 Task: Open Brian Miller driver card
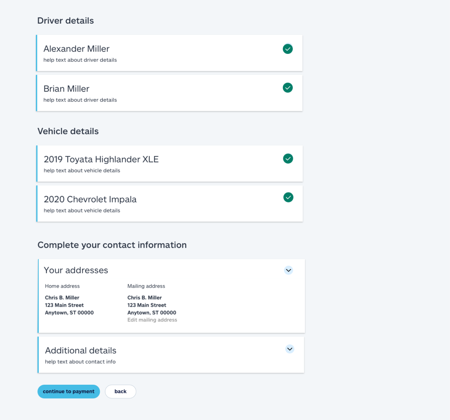click(169, 93)
